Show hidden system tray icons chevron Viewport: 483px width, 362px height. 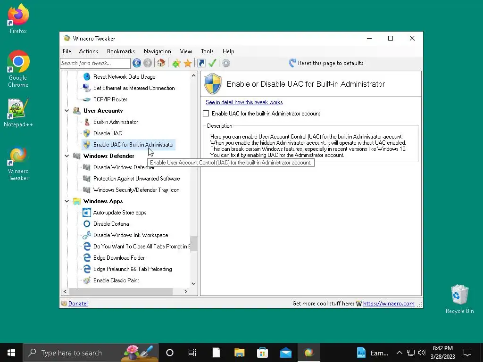(399, 353)
